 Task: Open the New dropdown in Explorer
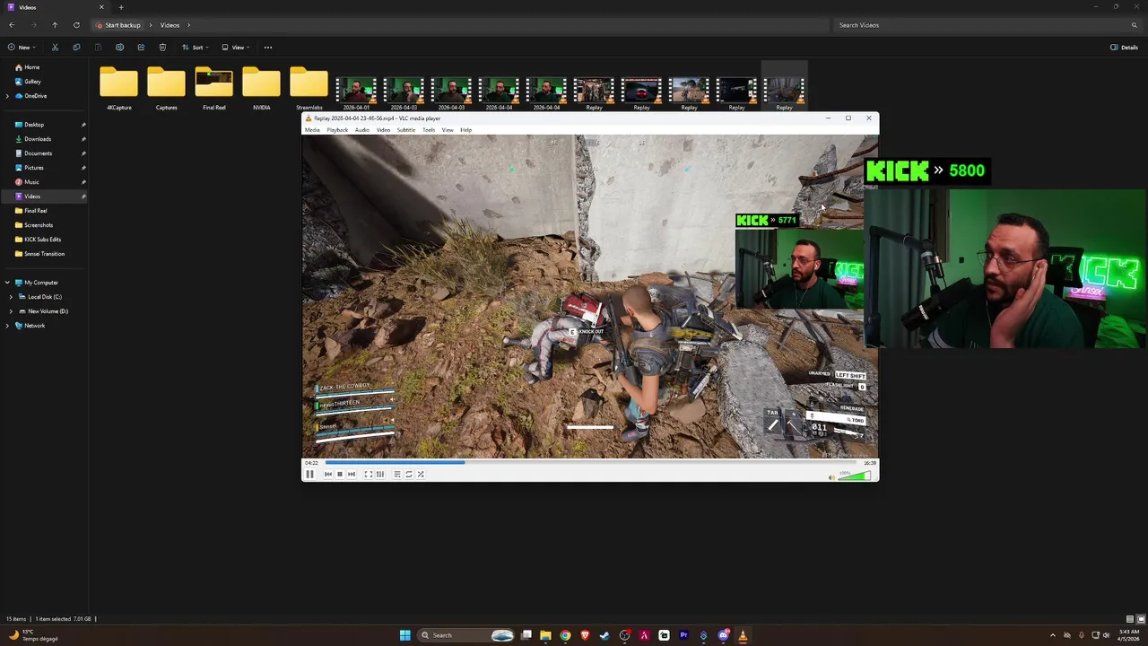point(22,48)
